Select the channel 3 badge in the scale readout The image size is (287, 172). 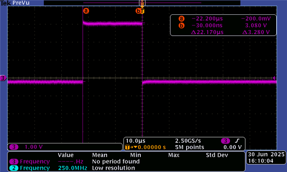14,147
